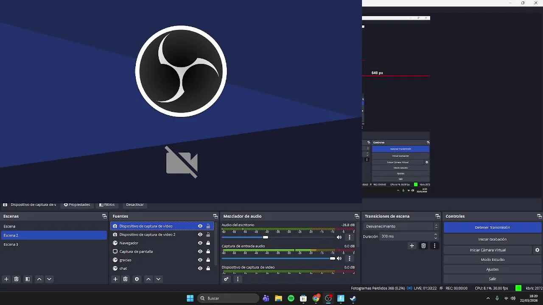543x305 pixels.
Task: Toggle visibility of Captura de pantalla source
Action: (200, 252)
